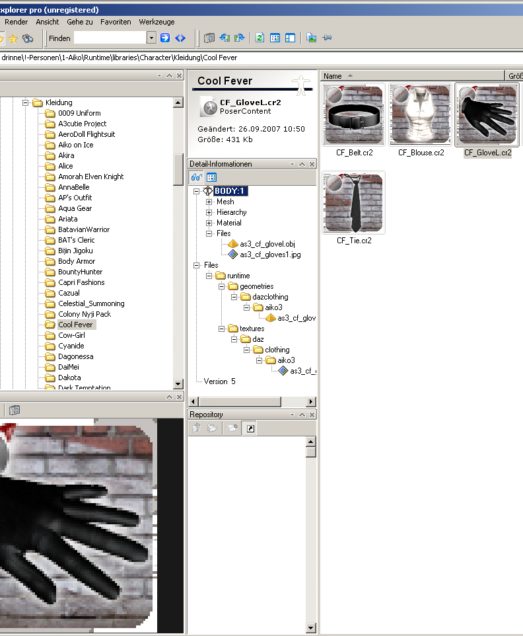Expand the Material node
This screenshot has width=523, height=636.
[209, 223]
